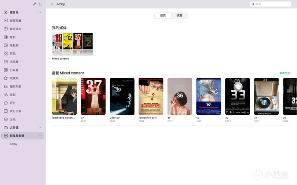The height and width of the screenshot is (185, 297).
Task: Collapse the 影视服务器 section chevron
Action: [x=40, y=136]
